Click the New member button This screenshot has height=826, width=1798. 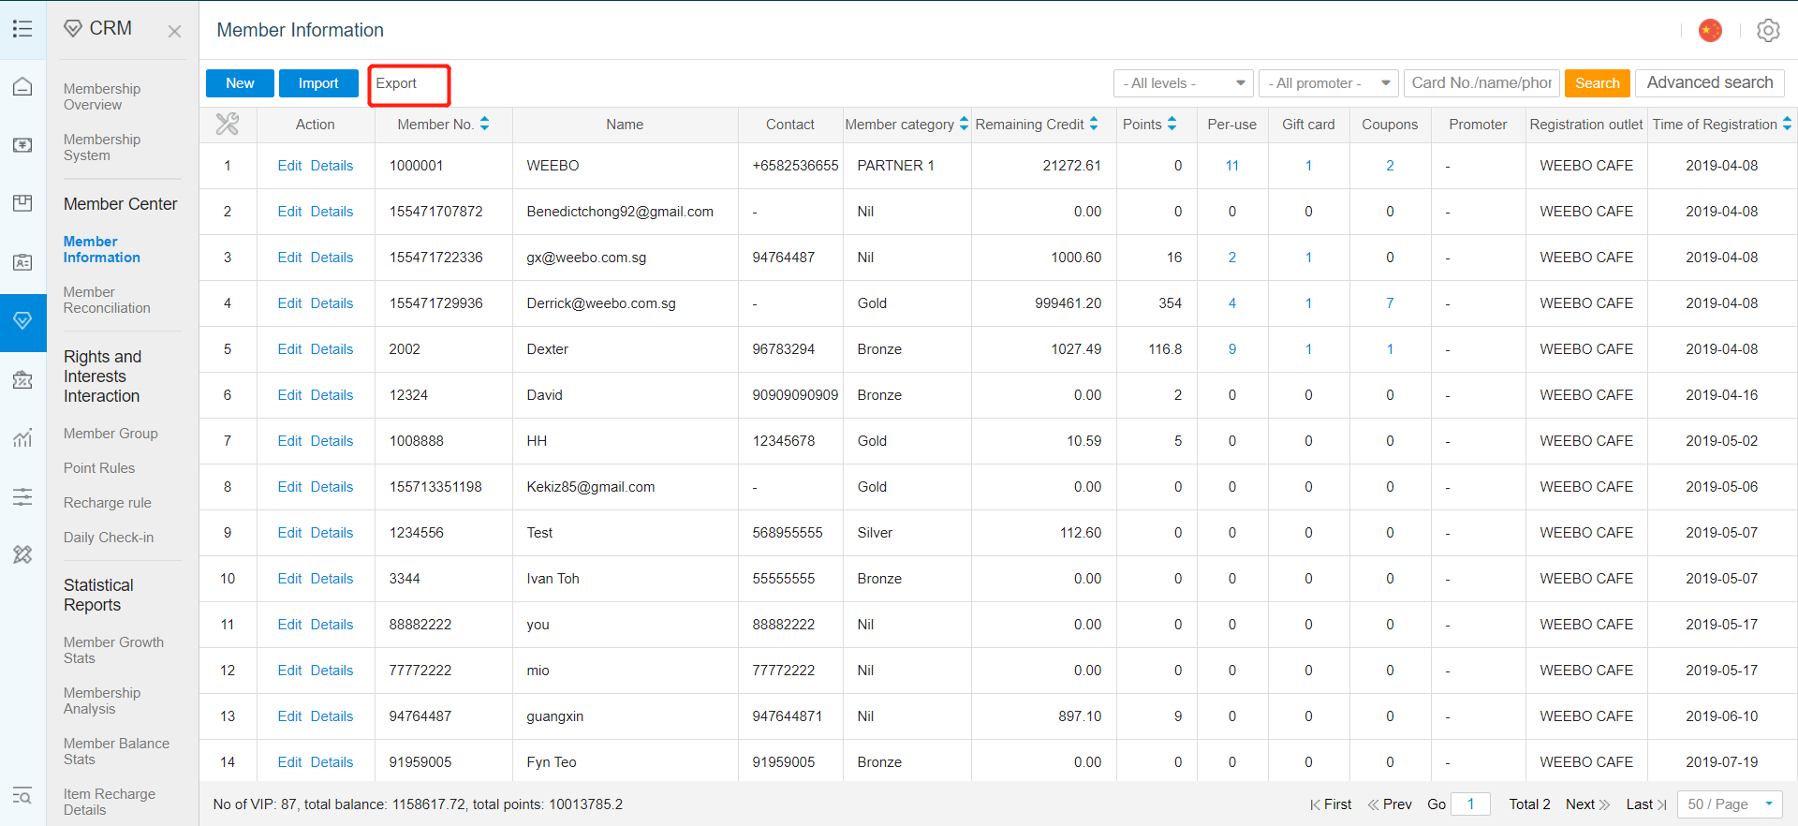(x=240, y=83)
